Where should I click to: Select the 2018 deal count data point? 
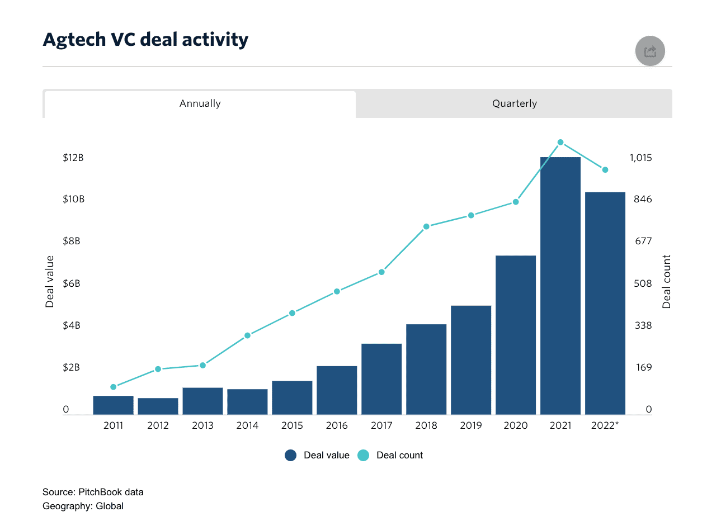click(x=426, y=226)
